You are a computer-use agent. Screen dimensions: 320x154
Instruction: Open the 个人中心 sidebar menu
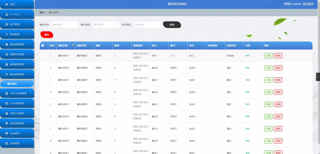[17, 14]
